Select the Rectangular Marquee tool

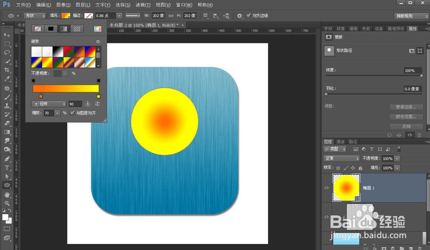point(7,43)
